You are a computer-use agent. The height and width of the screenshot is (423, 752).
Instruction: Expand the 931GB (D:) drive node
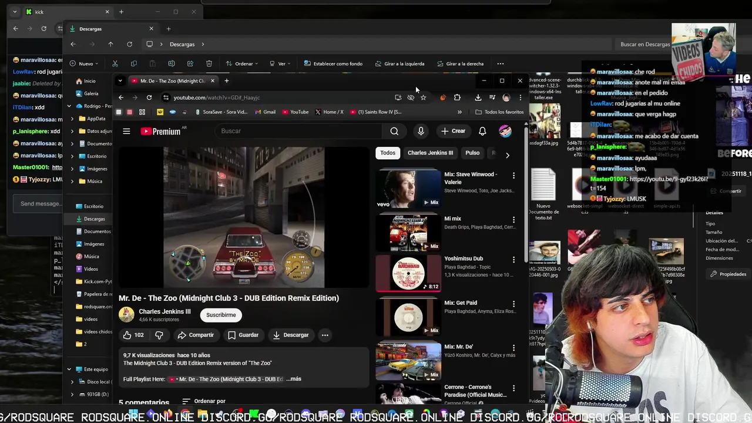coord(72,394)
